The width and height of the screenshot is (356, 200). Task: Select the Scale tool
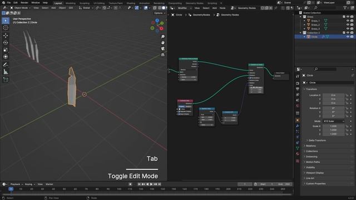pos(6,49)
